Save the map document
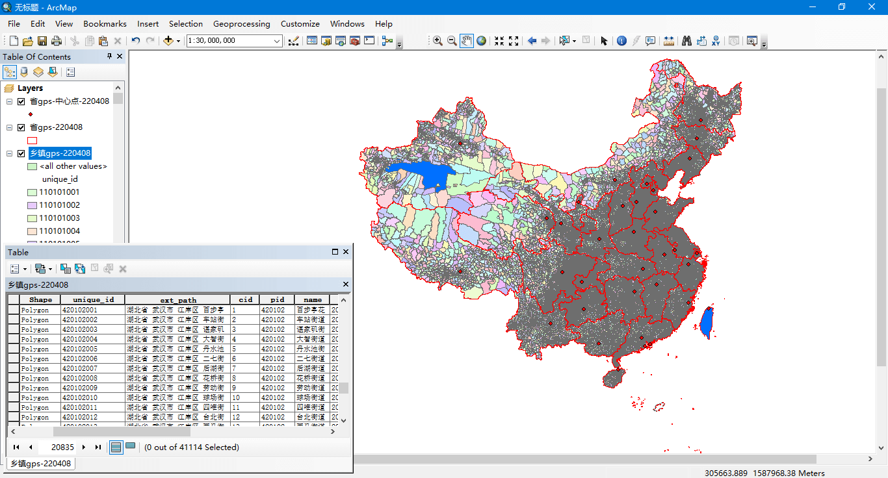888x478 pixels. 42,41
